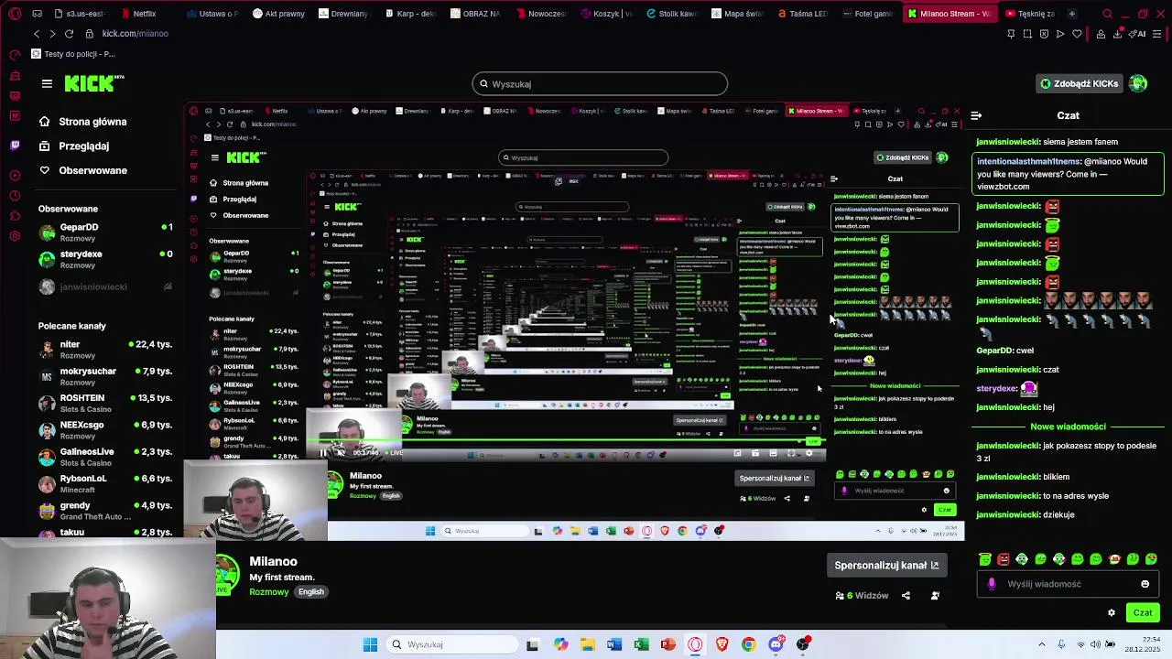Click the Rozmowy category link under Milanoo
This screenshot has height=659, width=1172.
269,592
